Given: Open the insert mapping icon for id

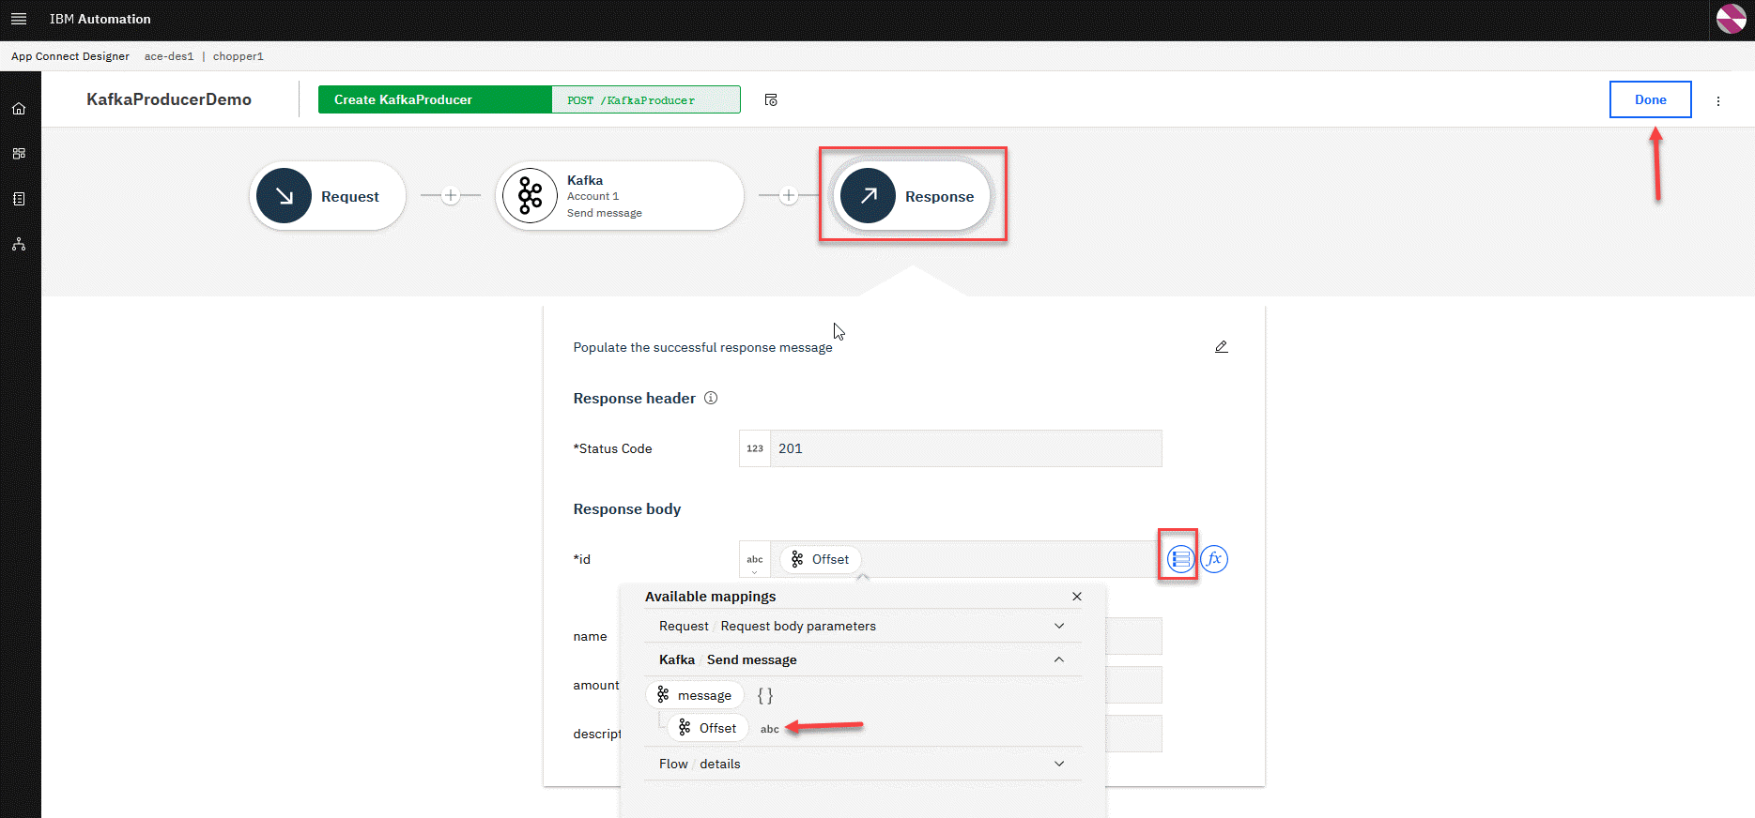Looking at the screenshot, I should [x=1179, y=559].
